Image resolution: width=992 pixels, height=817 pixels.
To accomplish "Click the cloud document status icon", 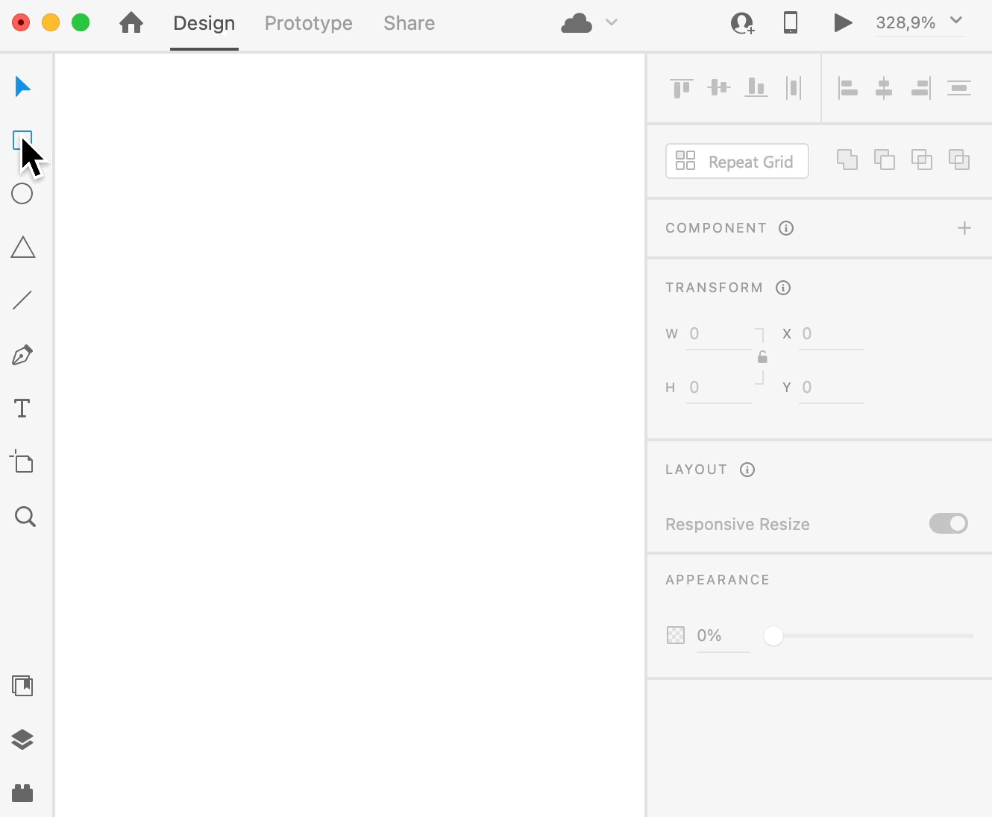I will pos(577,24).
